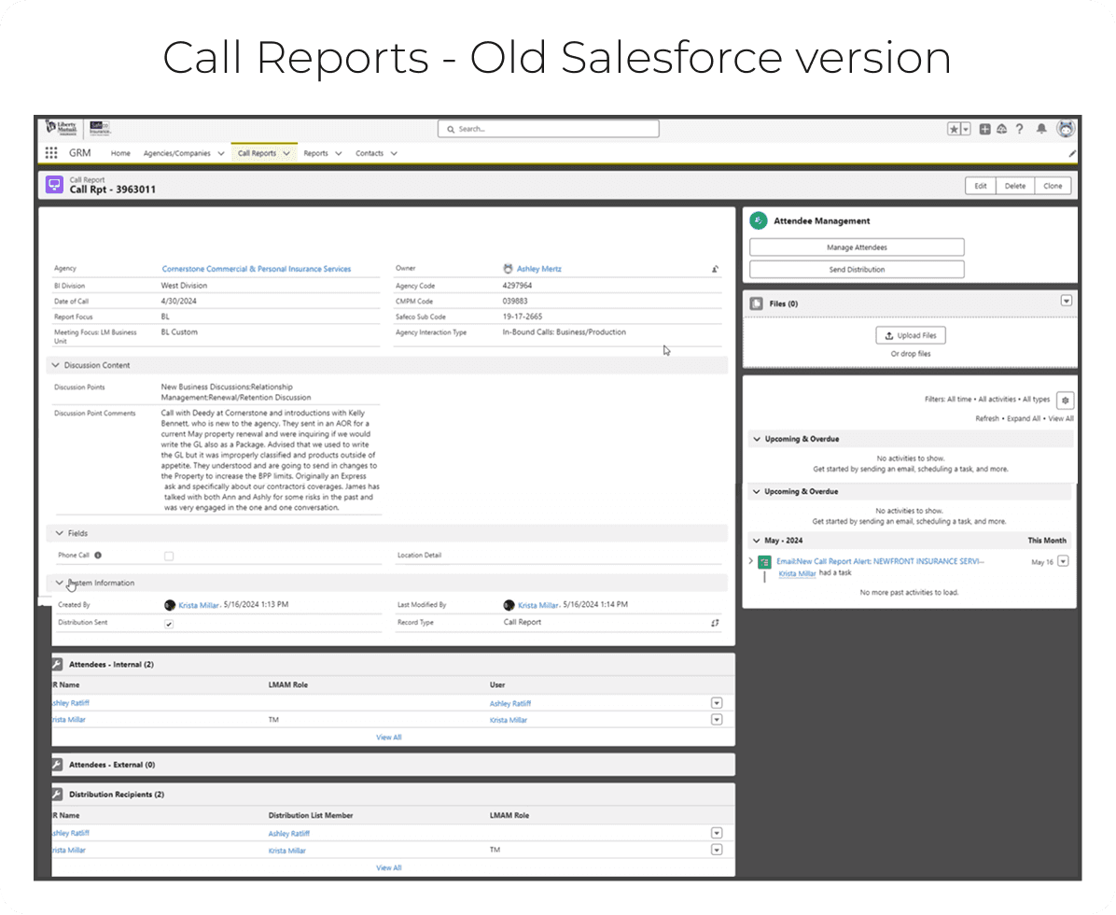The width and height of the screenshot is (1116, 915).
Task: Collapse the Discussion Content section
Action: (55, 365)
